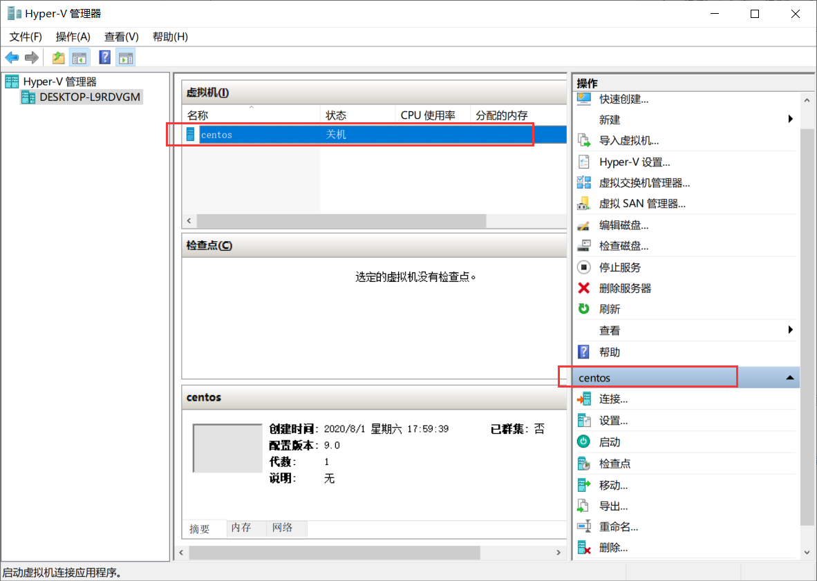The image size is (817, 581).
Task: Click the 导入虚拟机 icon
Action: point(583,140)
